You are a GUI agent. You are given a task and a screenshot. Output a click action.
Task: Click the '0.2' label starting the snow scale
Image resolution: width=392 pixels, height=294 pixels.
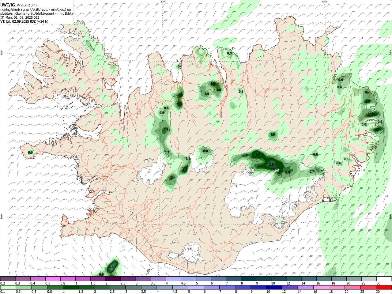(x=2, y=283)
